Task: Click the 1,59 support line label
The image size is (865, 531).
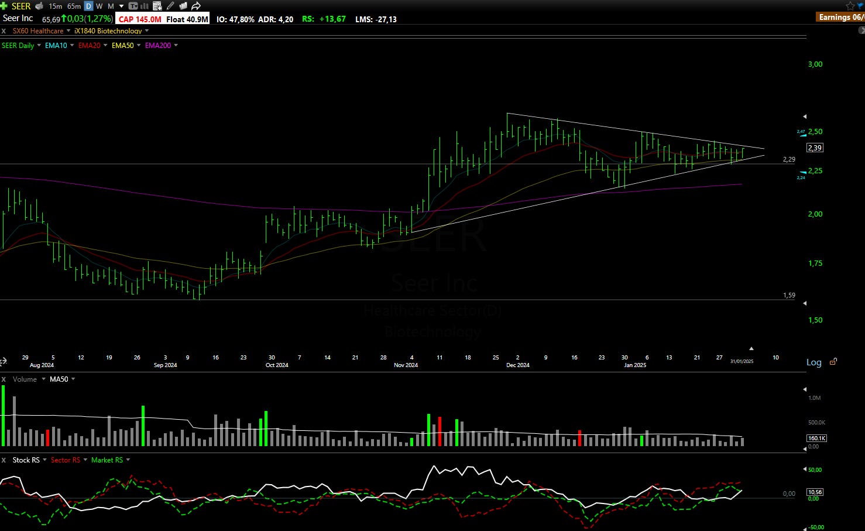Action: tap(789, 296)
